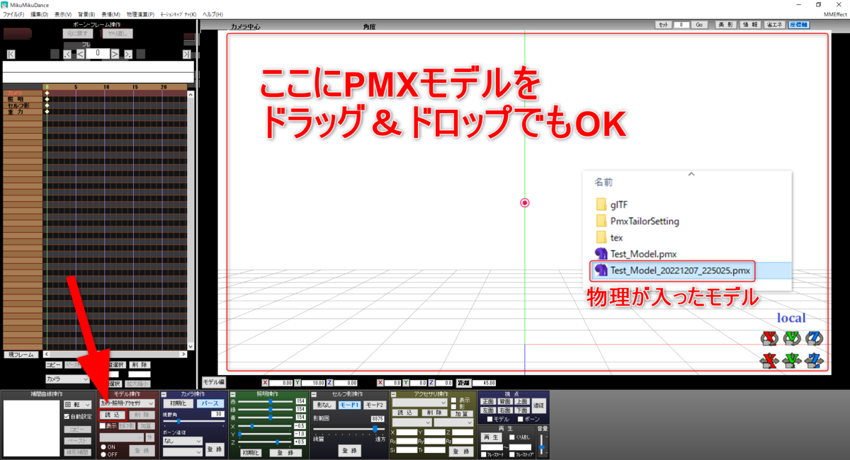Viewport: 850px width, 460px height.
Task: Jump to next keyframe button
Action: pyautogui.click(x=128, y=54)
